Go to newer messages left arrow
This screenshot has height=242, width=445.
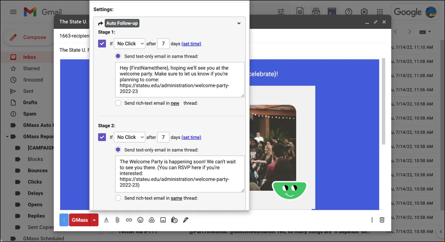[396, 32]
